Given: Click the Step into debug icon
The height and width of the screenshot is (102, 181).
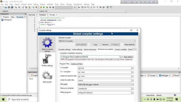Looking at the screenshot, I should [88, 7].
